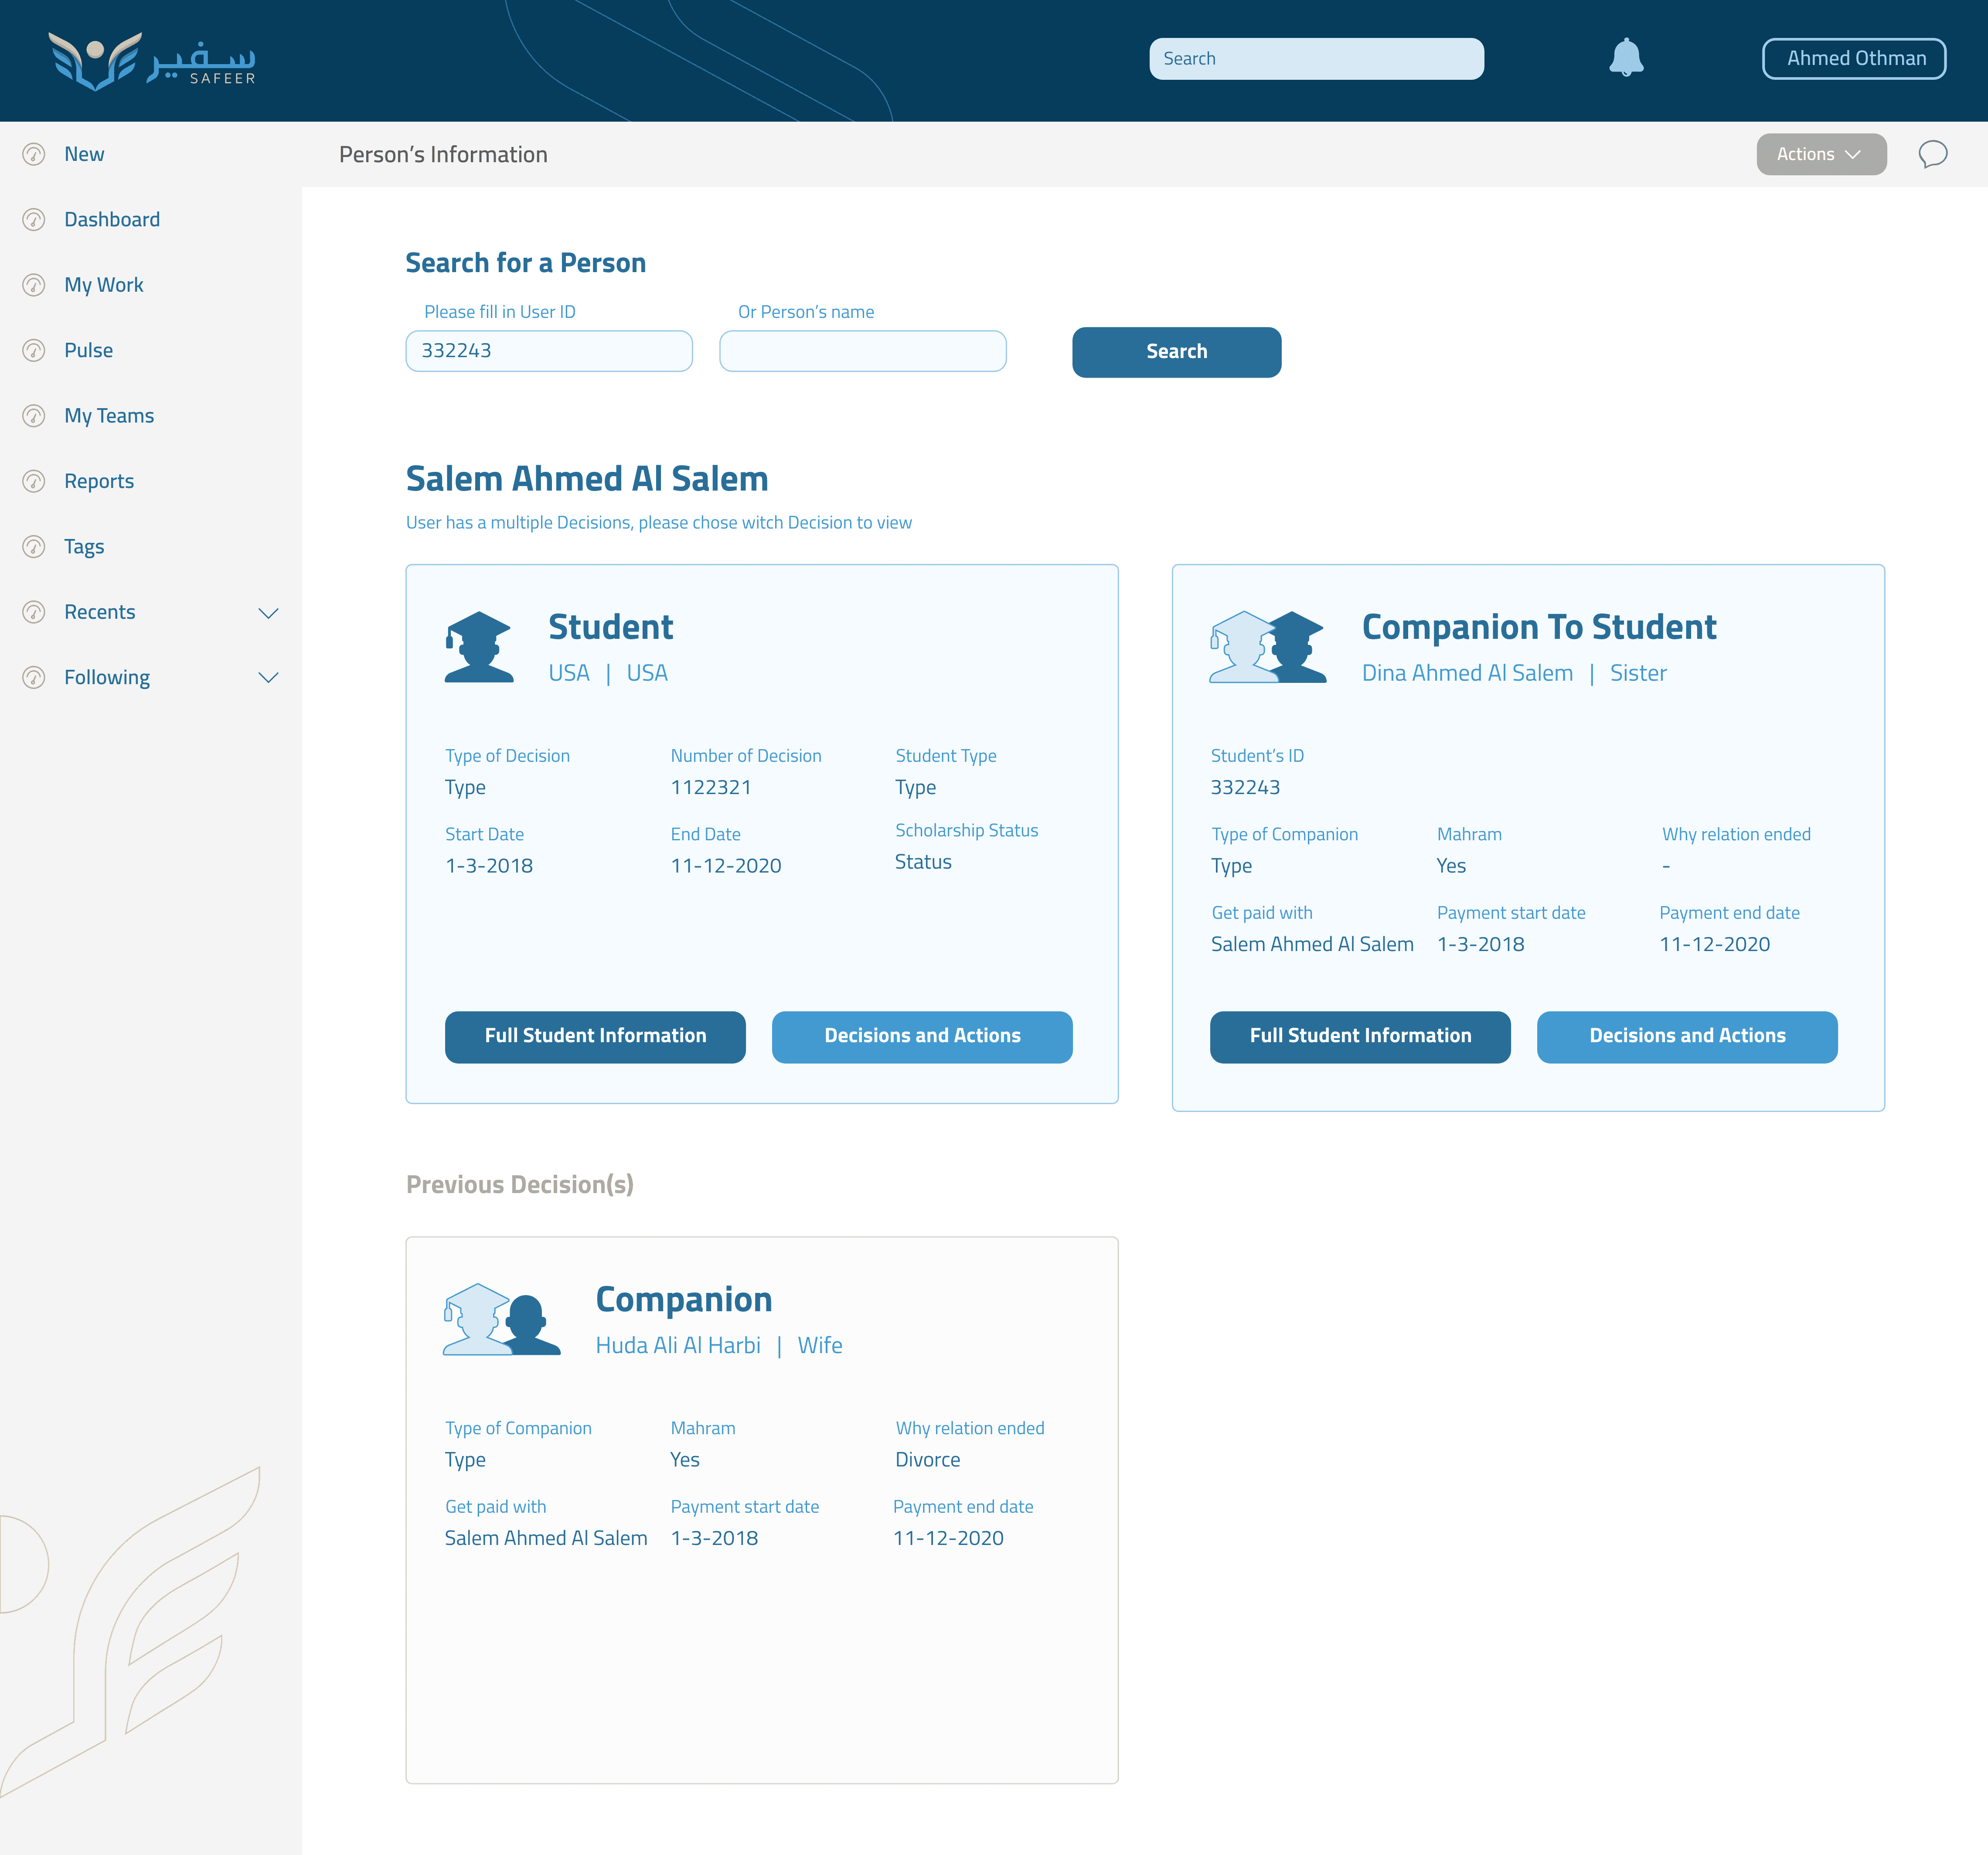
Task: Expand the Following chevron
Action: [x=268, y=678]
